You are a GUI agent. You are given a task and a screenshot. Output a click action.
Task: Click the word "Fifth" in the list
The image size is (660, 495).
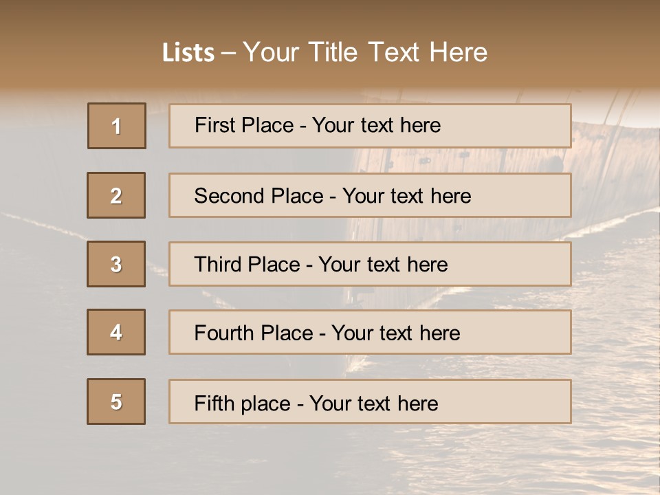[x=214, y=404]
